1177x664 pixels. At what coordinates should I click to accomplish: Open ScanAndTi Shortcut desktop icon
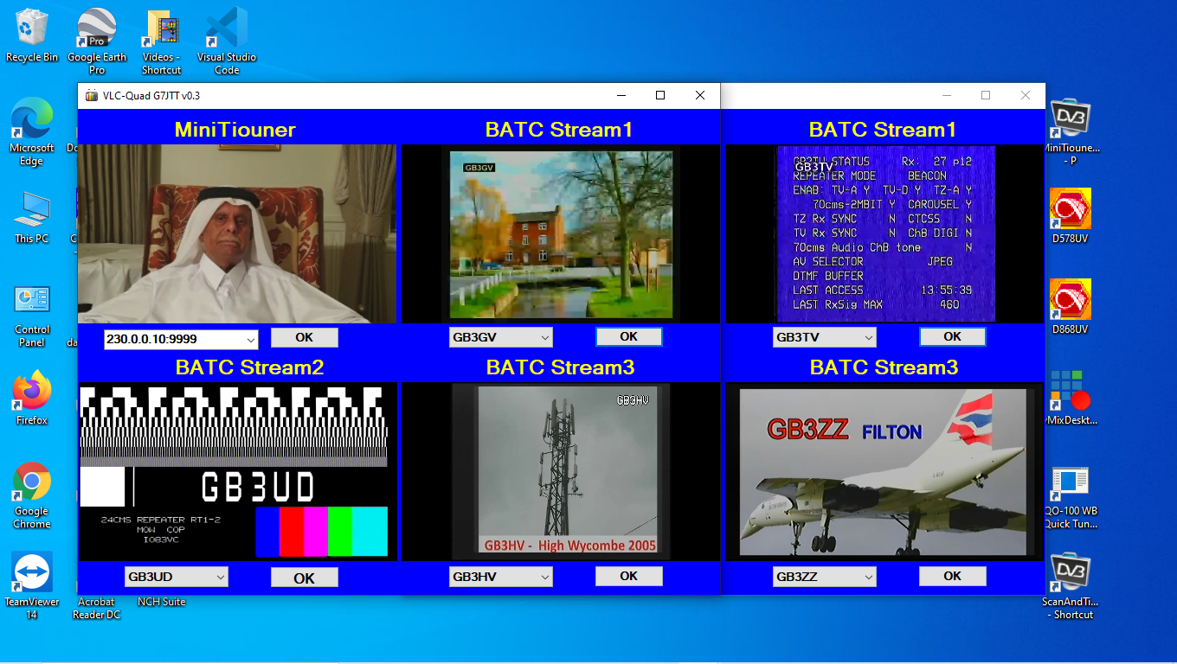click(x=1071, y=587)
